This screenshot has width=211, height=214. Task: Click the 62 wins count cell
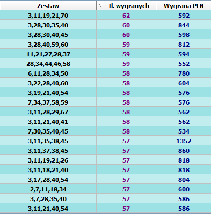[126, 16]
